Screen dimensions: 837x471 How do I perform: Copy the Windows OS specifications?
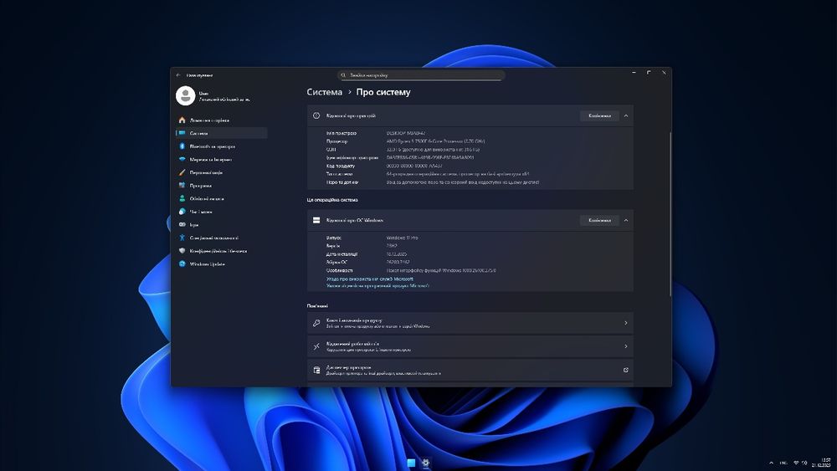pyautogui.click(x=599, y=220)
